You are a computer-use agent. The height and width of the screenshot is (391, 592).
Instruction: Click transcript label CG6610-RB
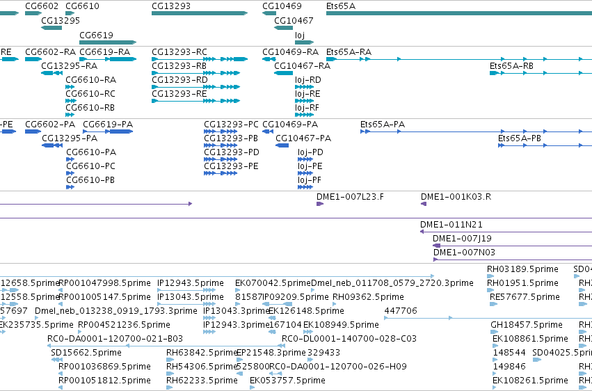(90, 108)
